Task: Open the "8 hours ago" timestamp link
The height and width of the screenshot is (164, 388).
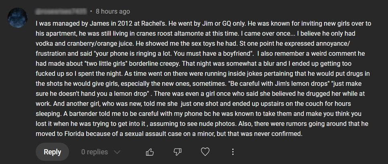Action: click(x=113, y=11)
